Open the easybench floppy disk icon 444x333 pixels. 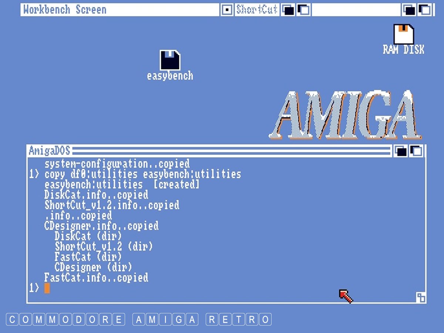coord(170,60)
